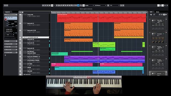Click the Inspector settings gear at panel bottom
The image size is (171, 96).
5,55
